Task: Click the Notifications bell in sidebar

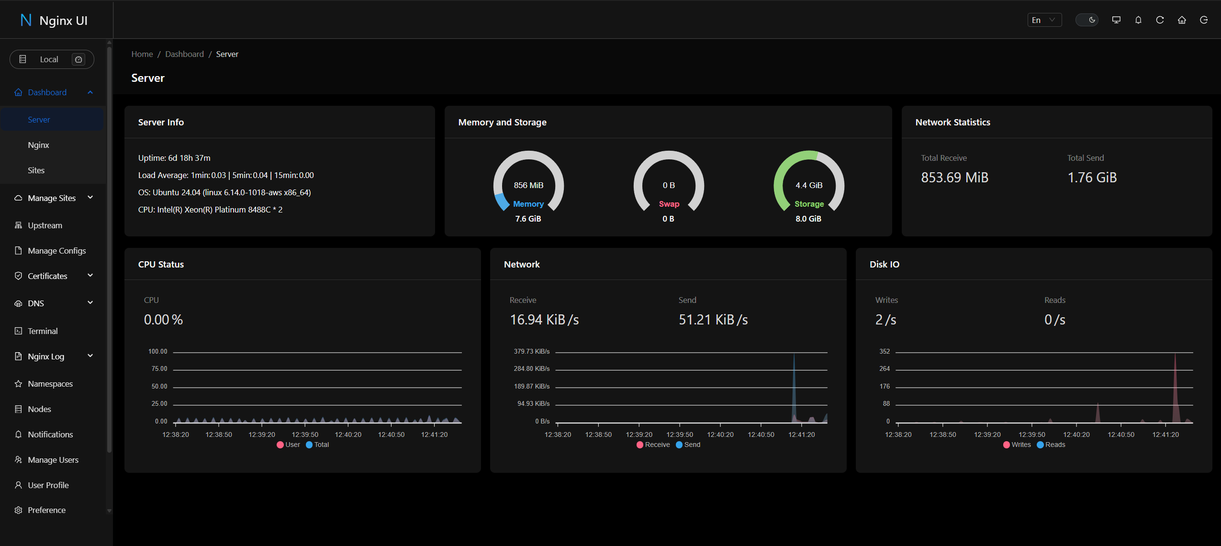Action: click(18, 435)
